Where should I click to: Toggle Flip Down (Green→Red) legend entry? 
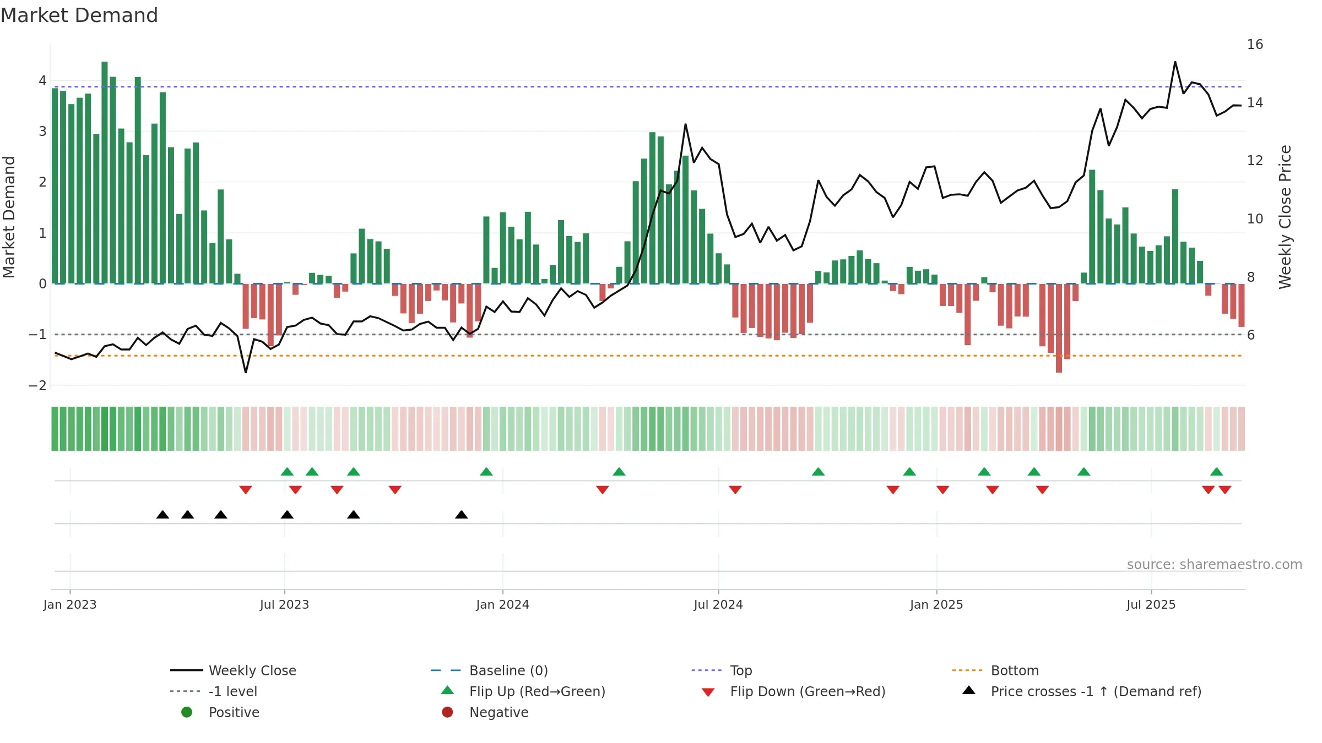(793, 691)
